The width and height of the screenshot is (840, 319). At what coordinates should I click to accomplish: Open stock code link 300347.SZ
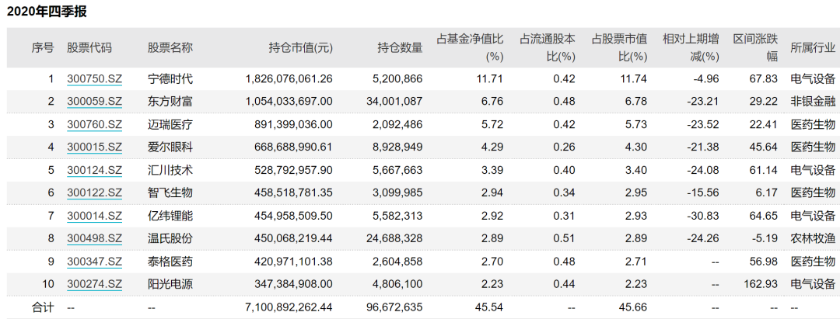(x=95, y=262)
